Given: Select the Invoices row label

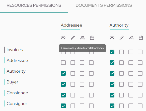Looking at the screenshot, I should click(15, 50).
